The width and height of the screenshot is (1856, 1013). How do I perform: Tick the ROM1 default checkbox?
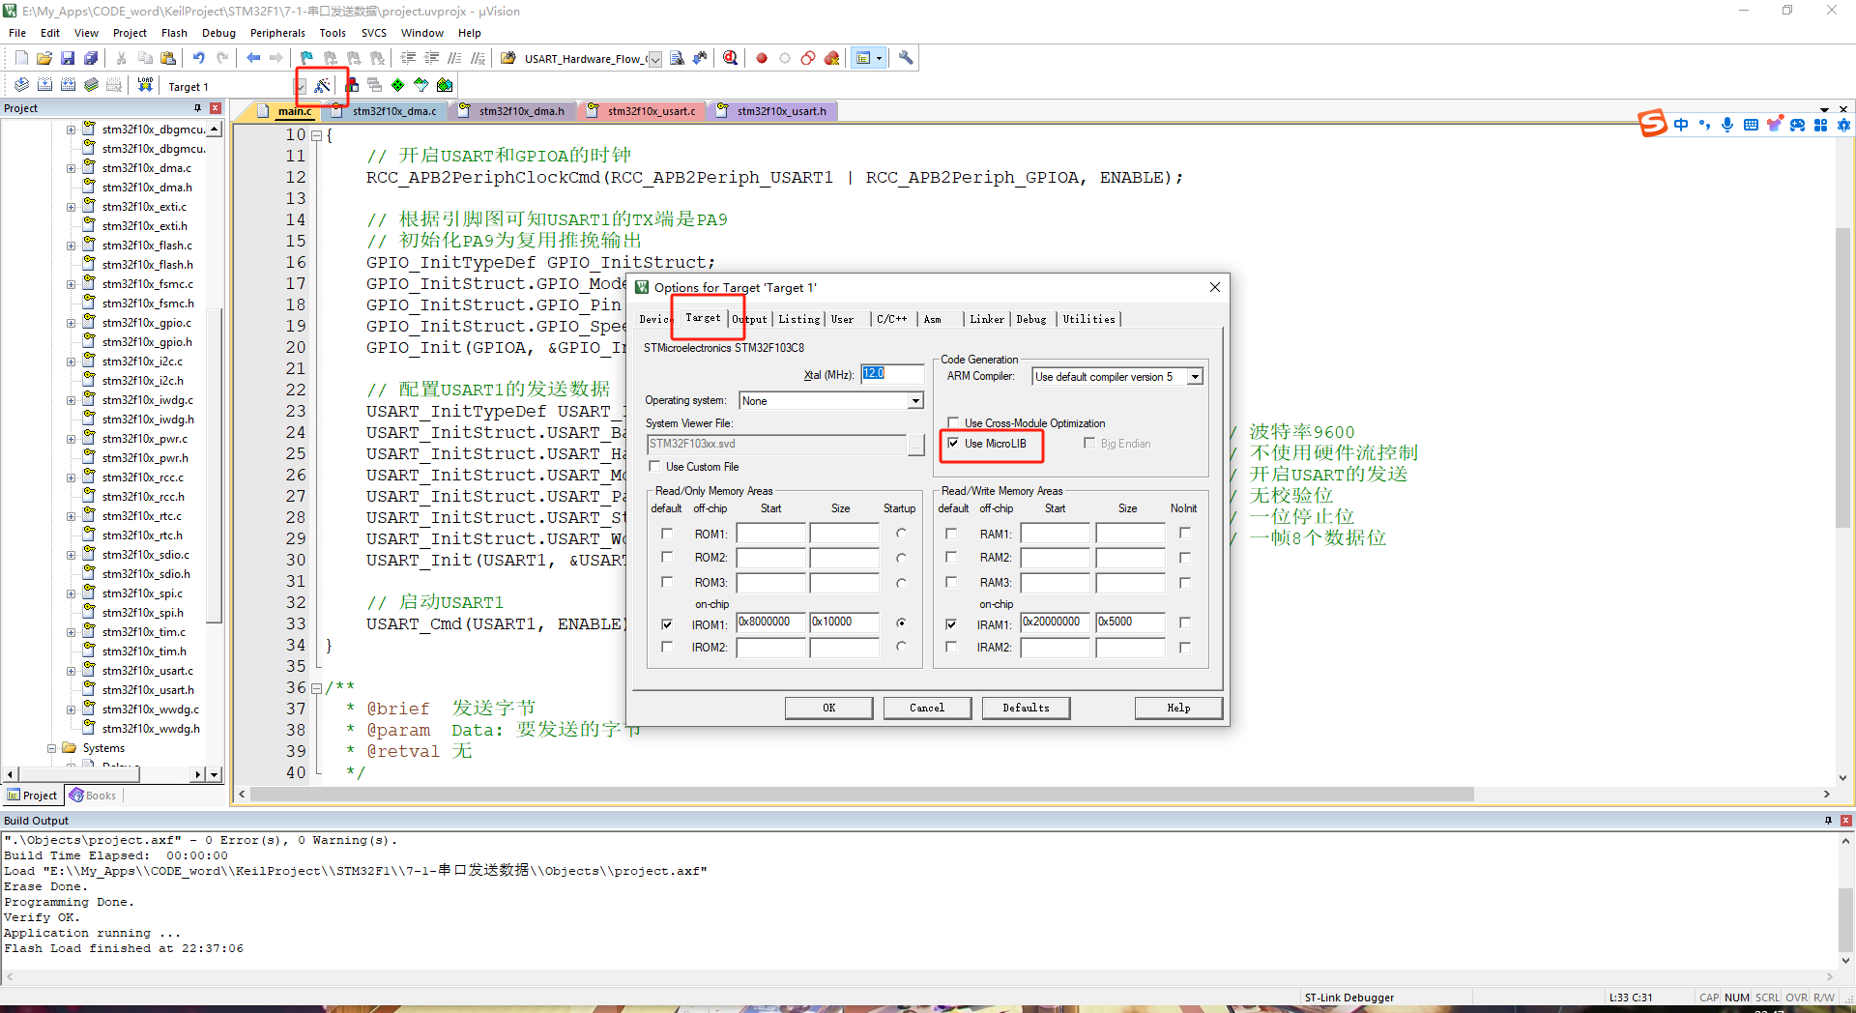[667, 534]
